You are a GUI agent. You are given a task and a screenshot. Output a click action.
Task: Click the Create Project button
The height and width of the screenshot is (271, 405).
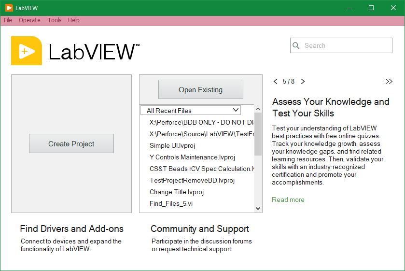(71, 143)
